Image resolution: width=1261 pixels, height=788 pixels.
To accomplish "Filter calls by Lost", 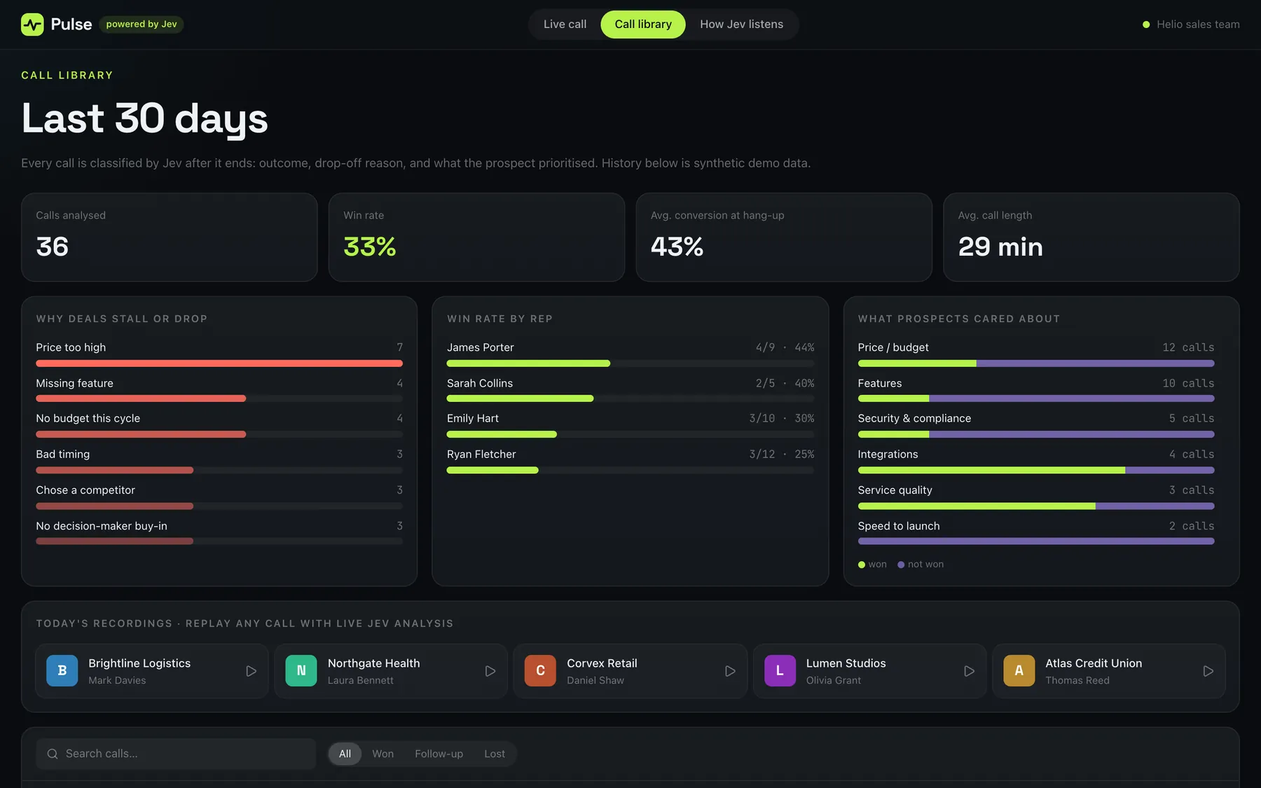I will pyautogui.click(x=495, y=754).
